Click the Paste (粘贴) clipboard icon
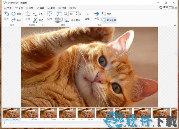Screen dimensions: 179x129 [28, 14]
